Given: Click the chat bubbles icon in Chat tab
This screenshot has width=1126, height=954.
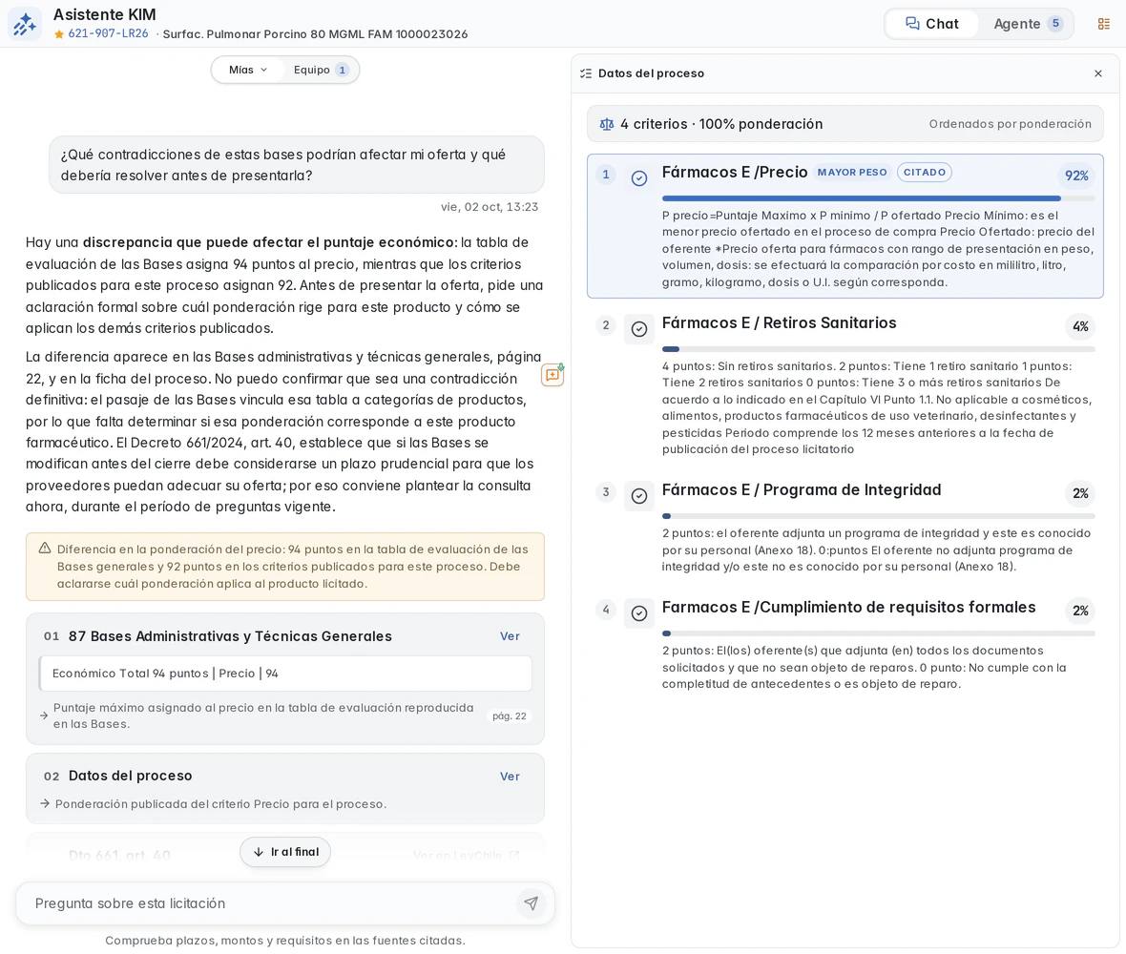Looking at the screenshot, I should click(x=912, y=24).
